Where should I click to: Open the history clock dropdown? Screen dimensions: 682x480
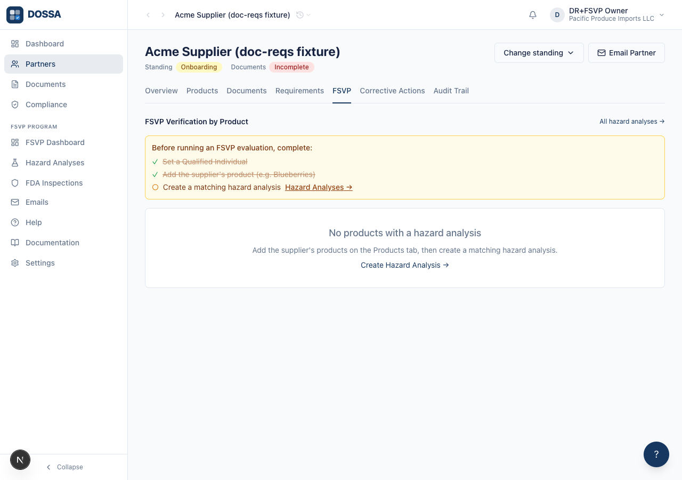tap(303, 15)
